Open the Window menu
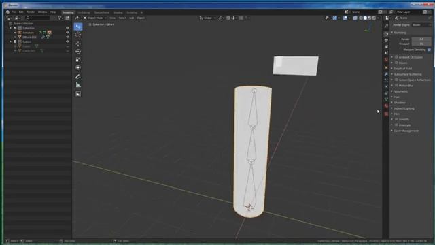This screenshot has width=435, height=245. pyautogui.click(x=42, y=12)
